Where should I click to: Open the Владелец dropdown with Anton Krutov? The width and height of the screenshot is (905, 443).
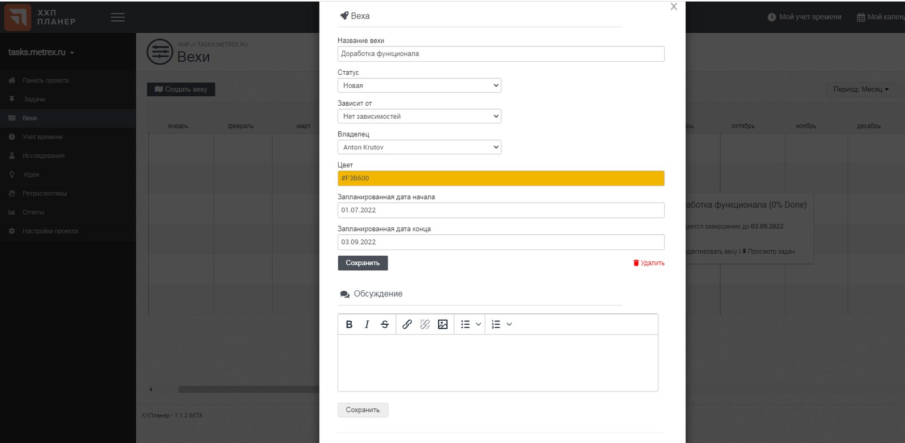pyautogui.click(x=419, y=147)
